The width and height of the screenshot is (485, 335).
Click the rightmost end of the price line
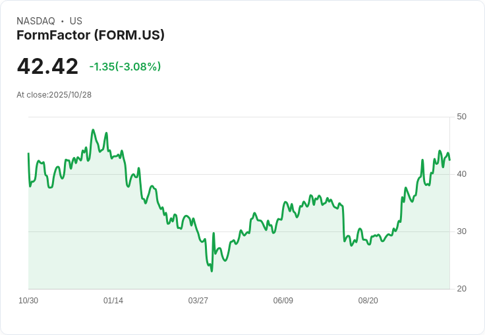click(x=449, y=160)
